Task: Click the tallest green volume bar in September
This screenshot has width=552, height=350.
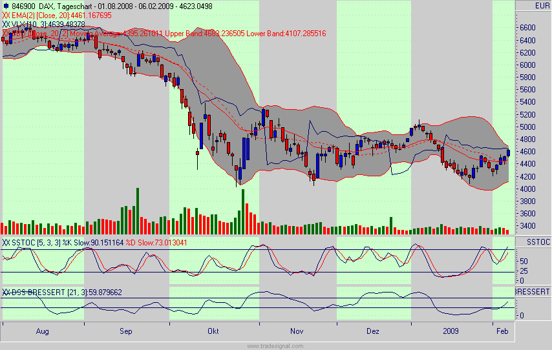Action: (x=138, y=211)
